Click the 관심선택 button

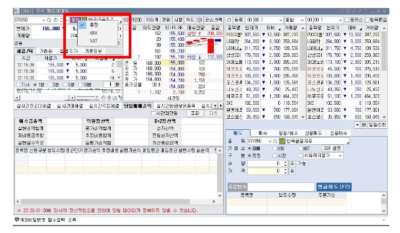tap(214, 20)
